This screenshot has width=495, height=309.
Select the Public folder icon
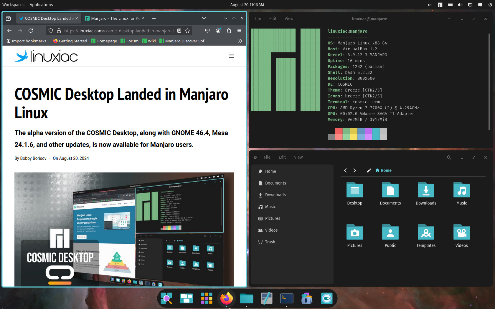pos(390,232)
